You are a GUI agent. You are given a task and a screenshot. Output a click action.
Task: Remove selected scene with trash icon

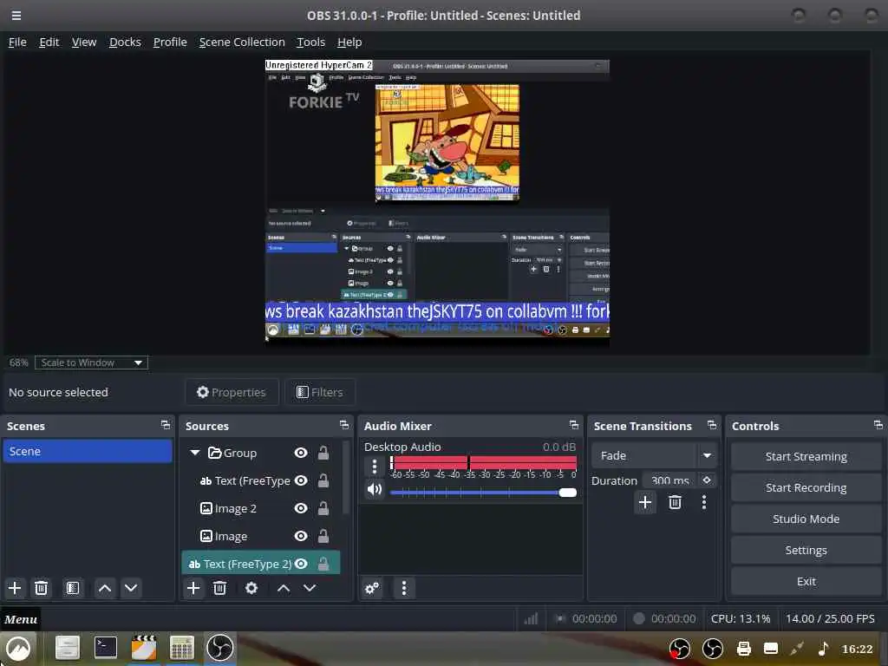[x=41, y=588]
